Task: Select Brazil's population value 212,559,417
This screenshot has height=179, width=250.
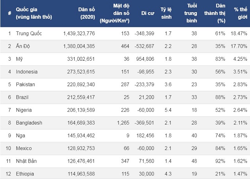Action: click(x=81, y=97)
